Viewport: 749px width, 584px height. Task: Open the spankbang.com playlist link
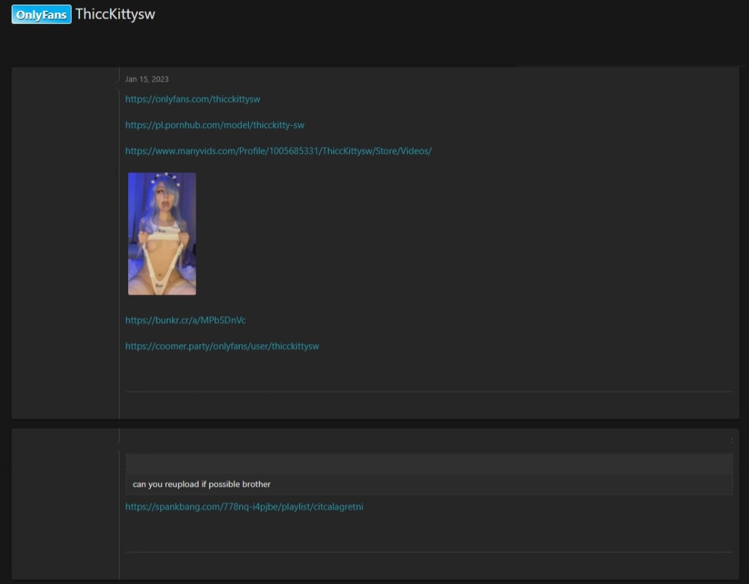[244, 507]
